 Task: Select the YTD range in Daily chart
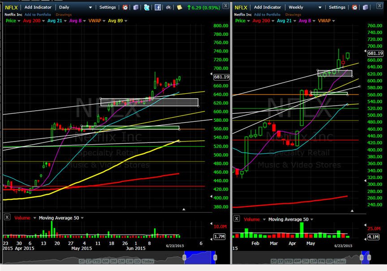(97, 261)
